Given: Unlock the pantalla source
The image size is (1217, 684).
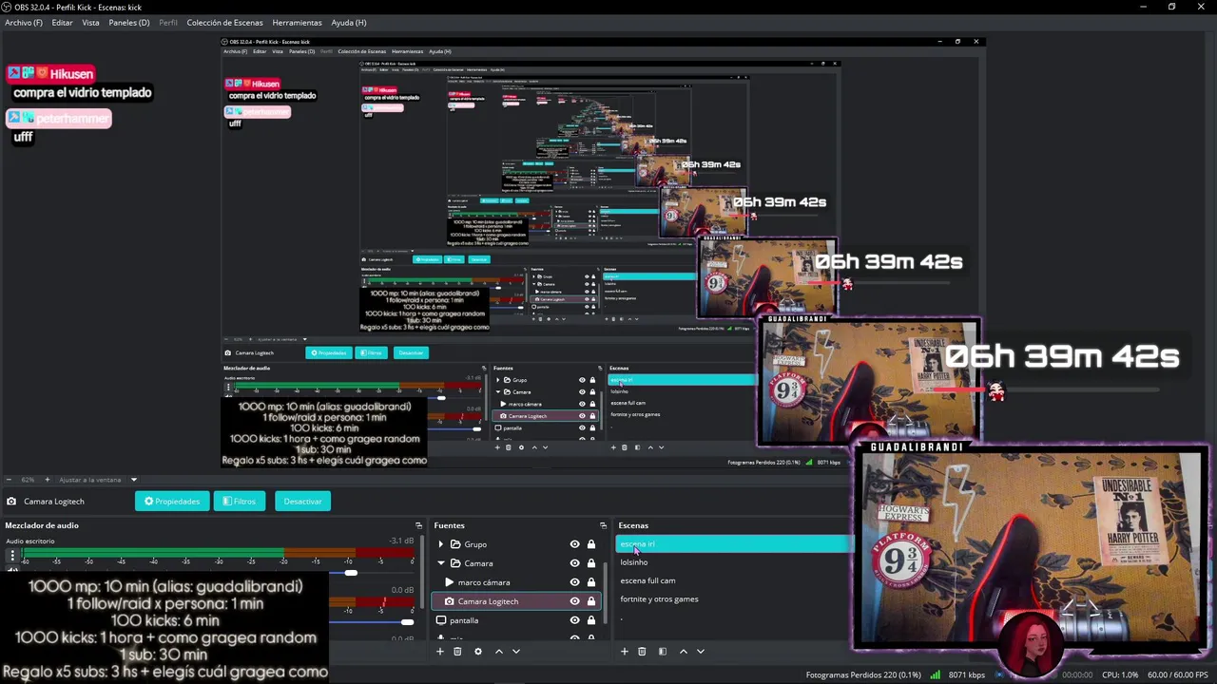Looking at the screenshot, I should pos(590,620).
